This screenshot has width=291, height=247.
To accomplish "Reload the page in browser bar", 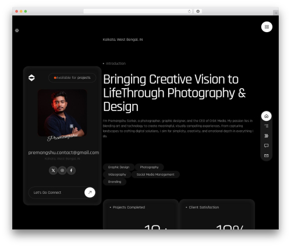I will [189, 11].
